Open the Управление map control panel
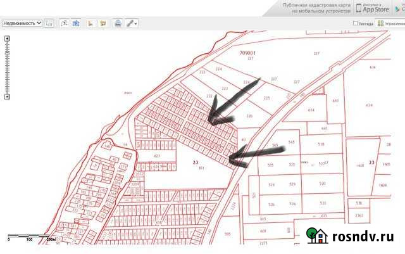The image size is (405, 254). (389, 23)
